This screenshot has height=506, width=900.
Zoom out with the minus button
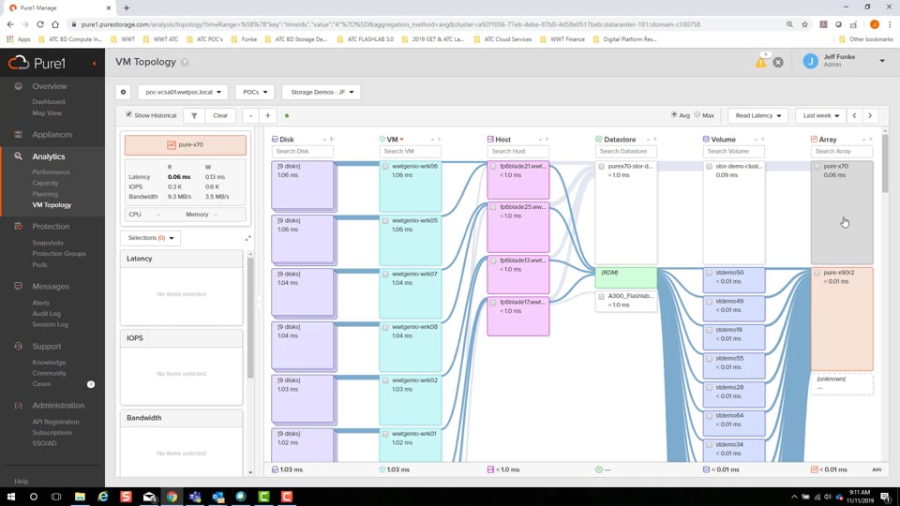point(251,116)
